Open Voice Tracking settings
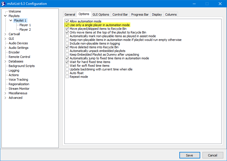Screen dimensions: 227x161 point(18,80)
